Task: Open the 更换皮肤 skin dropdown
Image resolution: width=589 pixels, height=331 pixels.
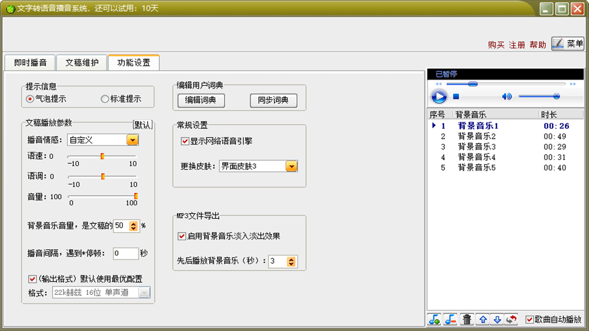Action: (x=291, y=166)
